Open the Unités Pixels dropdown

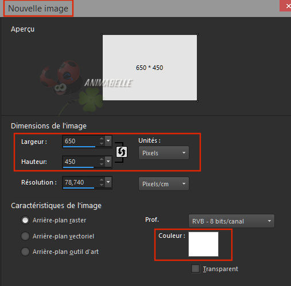(x=164, y=153)
